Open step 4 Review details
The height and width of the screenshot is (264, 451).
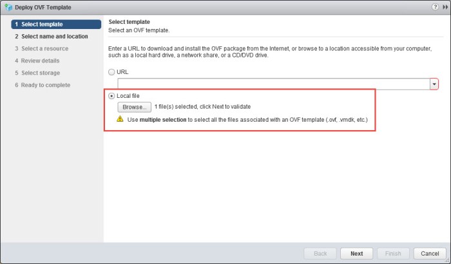tap(40, 61)
